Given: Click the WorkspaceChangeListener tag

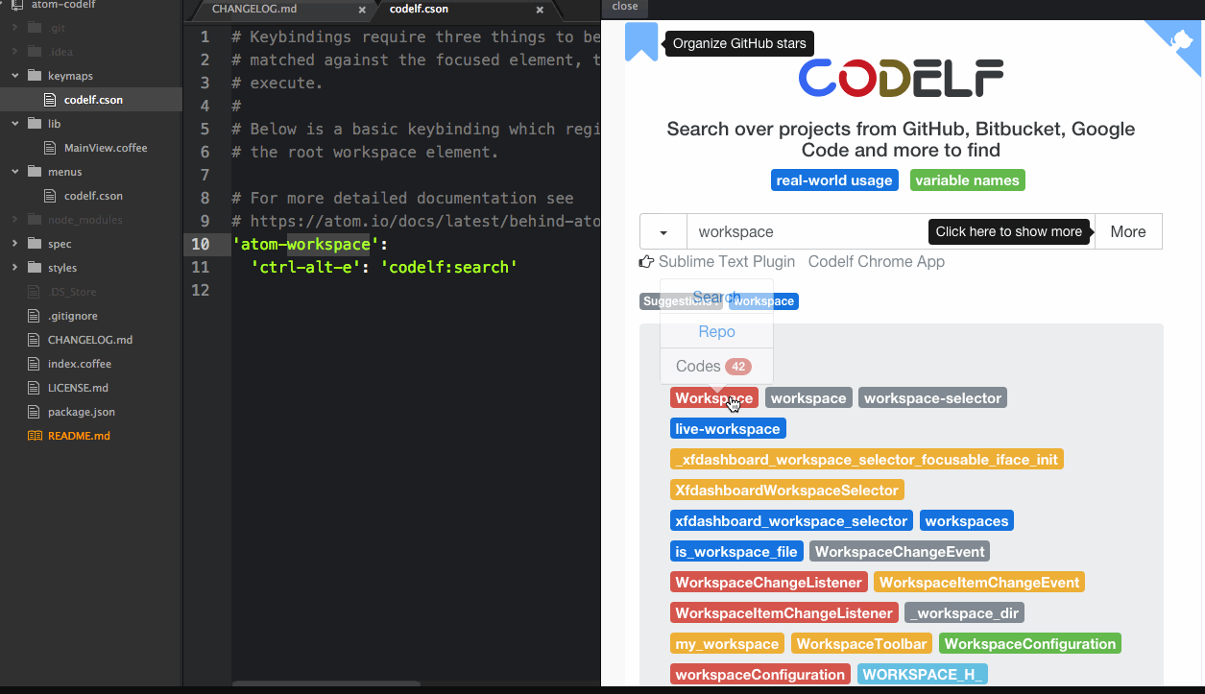Looking at the screenshot, I should coord(769,582).
